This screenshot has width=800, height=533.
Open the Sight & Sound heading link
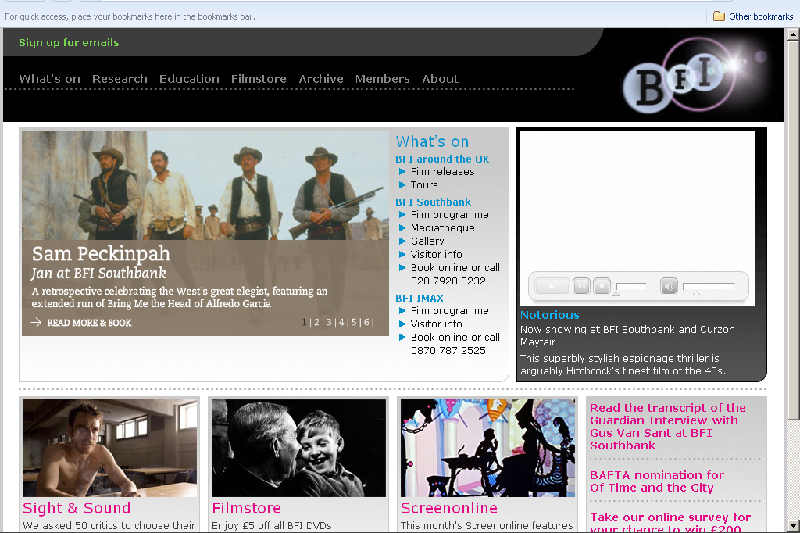(77, 509)
